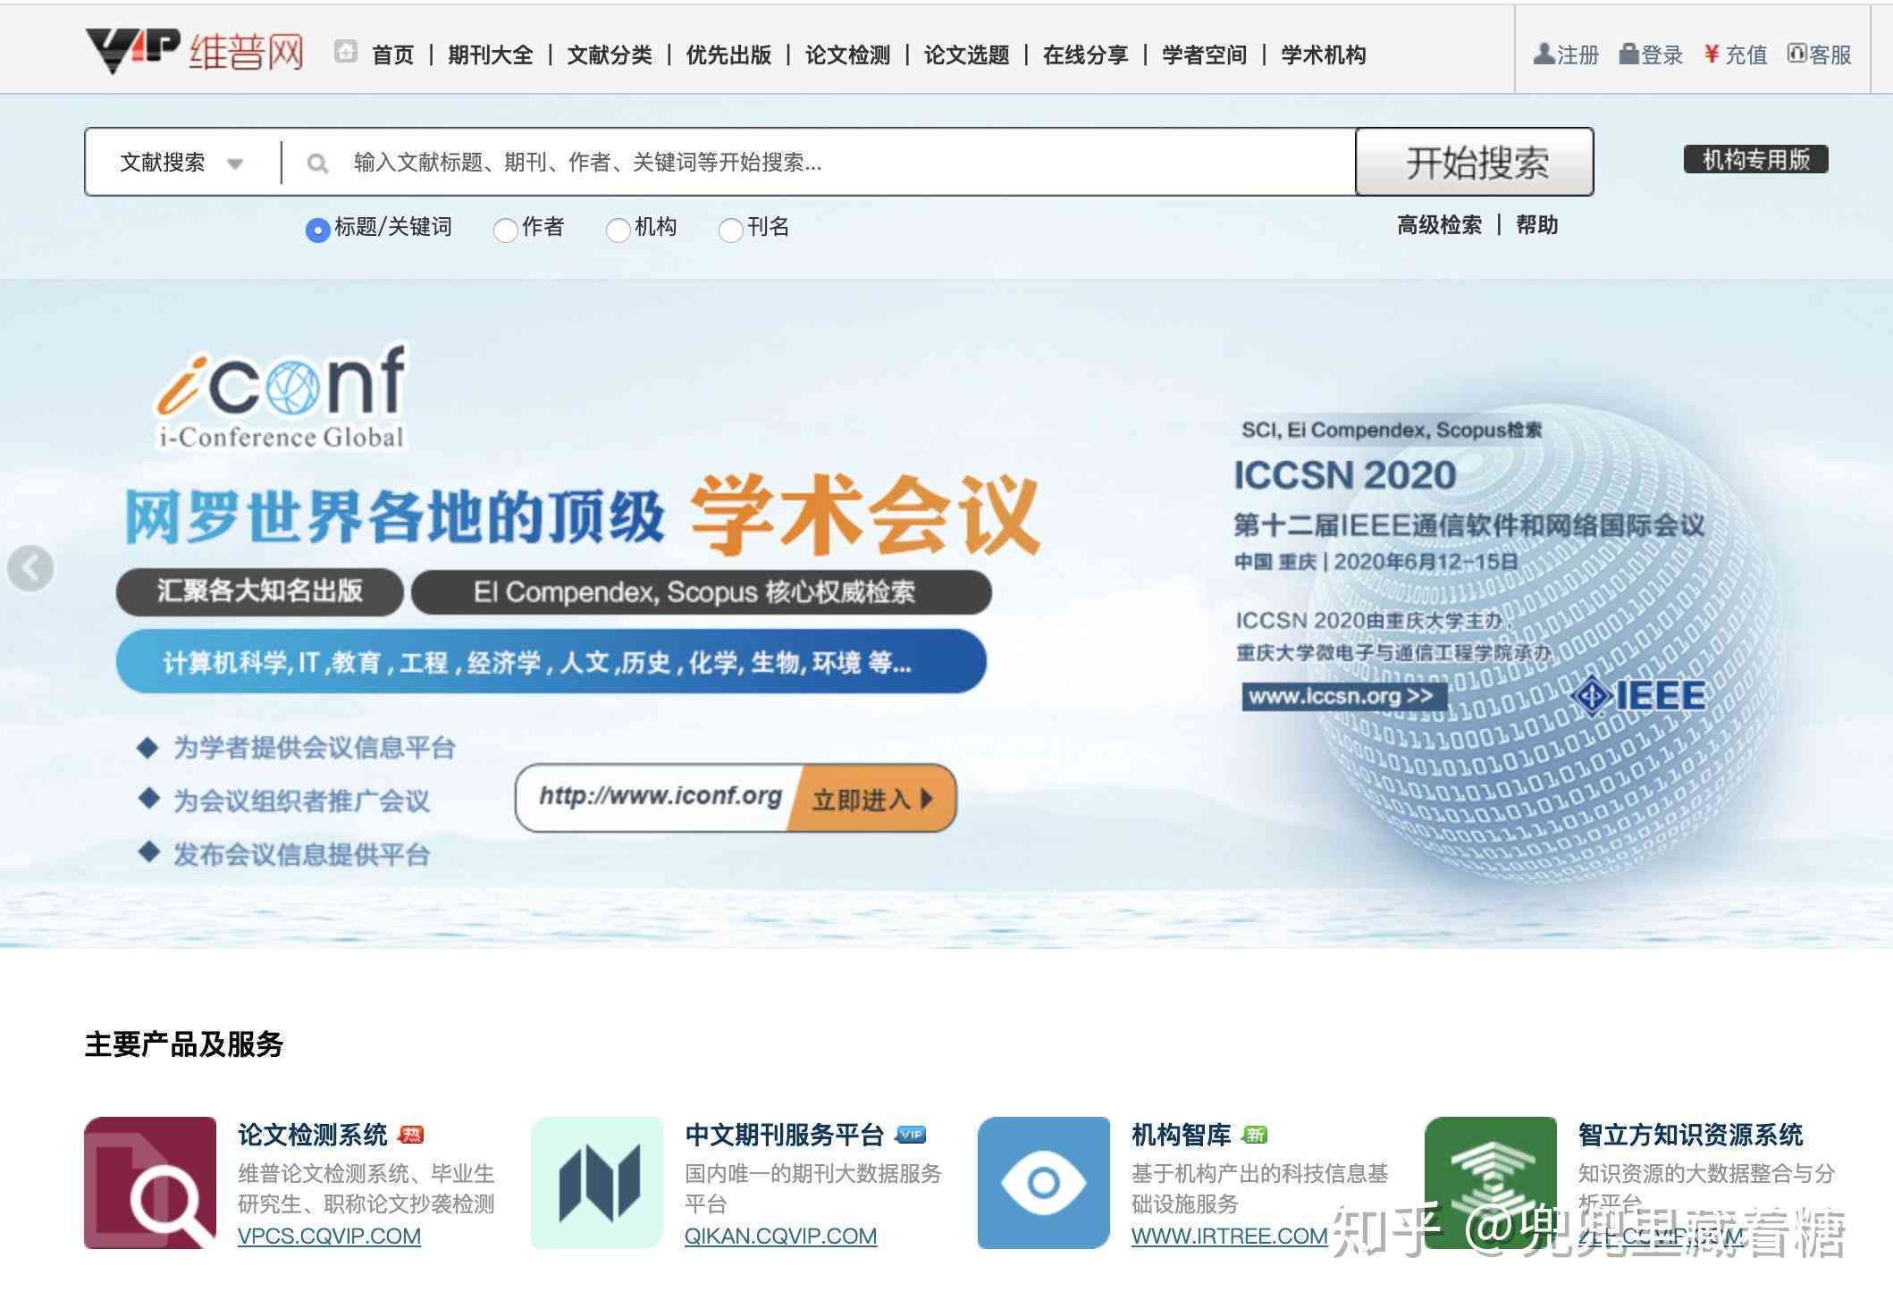The height and width of the screenshot is (1308, 1893).
Task: Click the VIP 维普网 logo
Action: [x=195, y=50]
